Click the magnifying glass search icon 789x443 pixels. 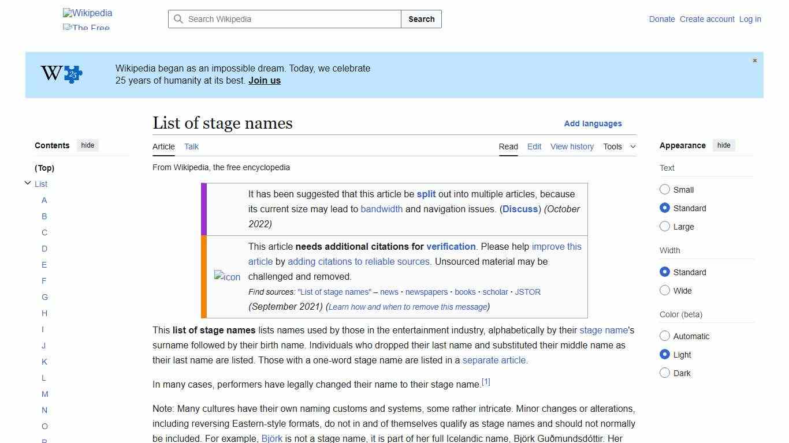pyautogui.click(x=179, y=19)
